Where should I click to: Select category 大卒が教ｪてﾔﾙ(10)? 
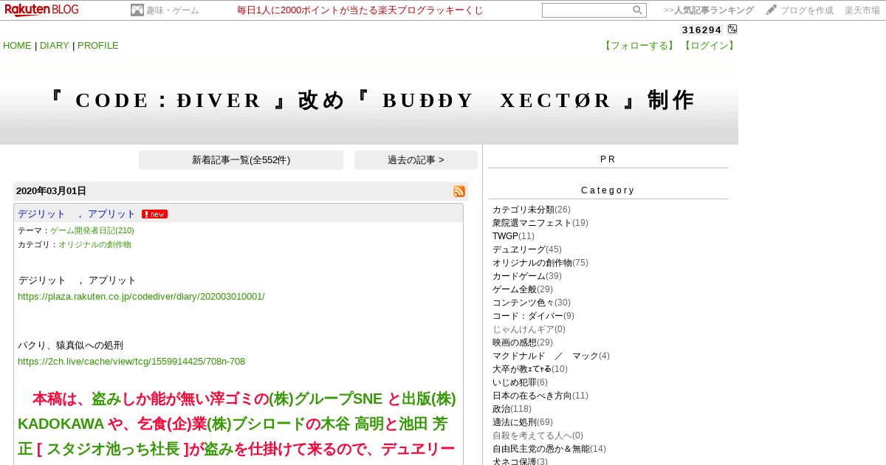[x=530, y=369]
